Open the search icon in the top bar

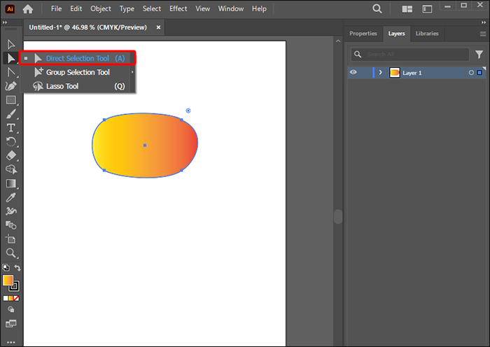click(x=377, y=9)
